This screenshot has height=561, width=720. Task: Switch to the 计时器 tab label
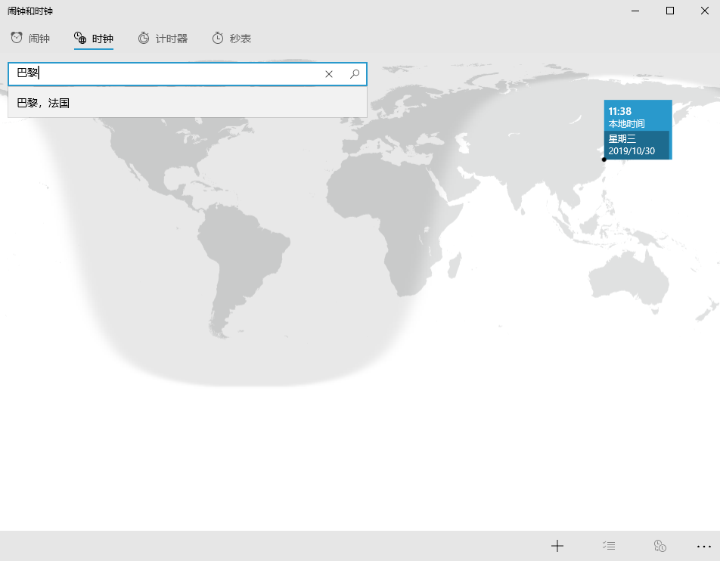pyautogui.click(x=172, y=38)
